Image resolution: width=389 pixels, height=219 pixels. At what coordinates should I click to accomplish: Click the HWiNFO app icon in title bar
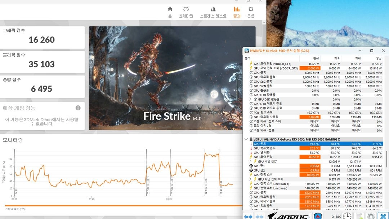pos(247,51)
